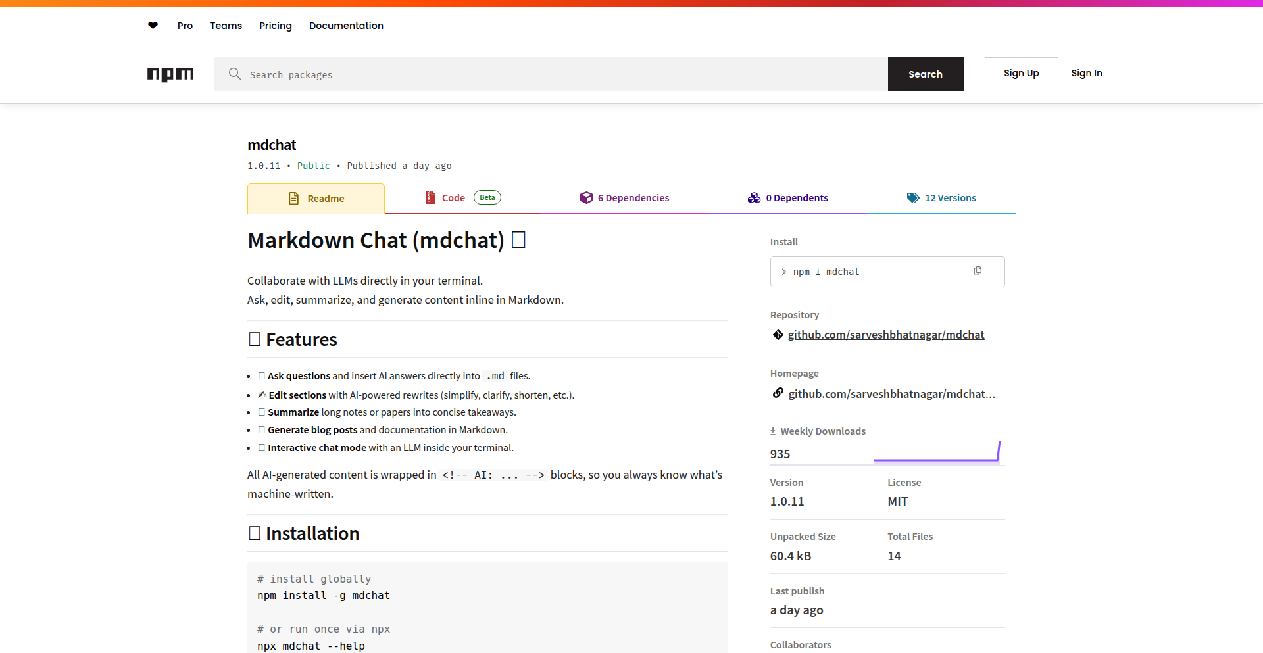This screenshot has height=653, width=1263.
Task: Click the Sign In link
Action: 1087,73
